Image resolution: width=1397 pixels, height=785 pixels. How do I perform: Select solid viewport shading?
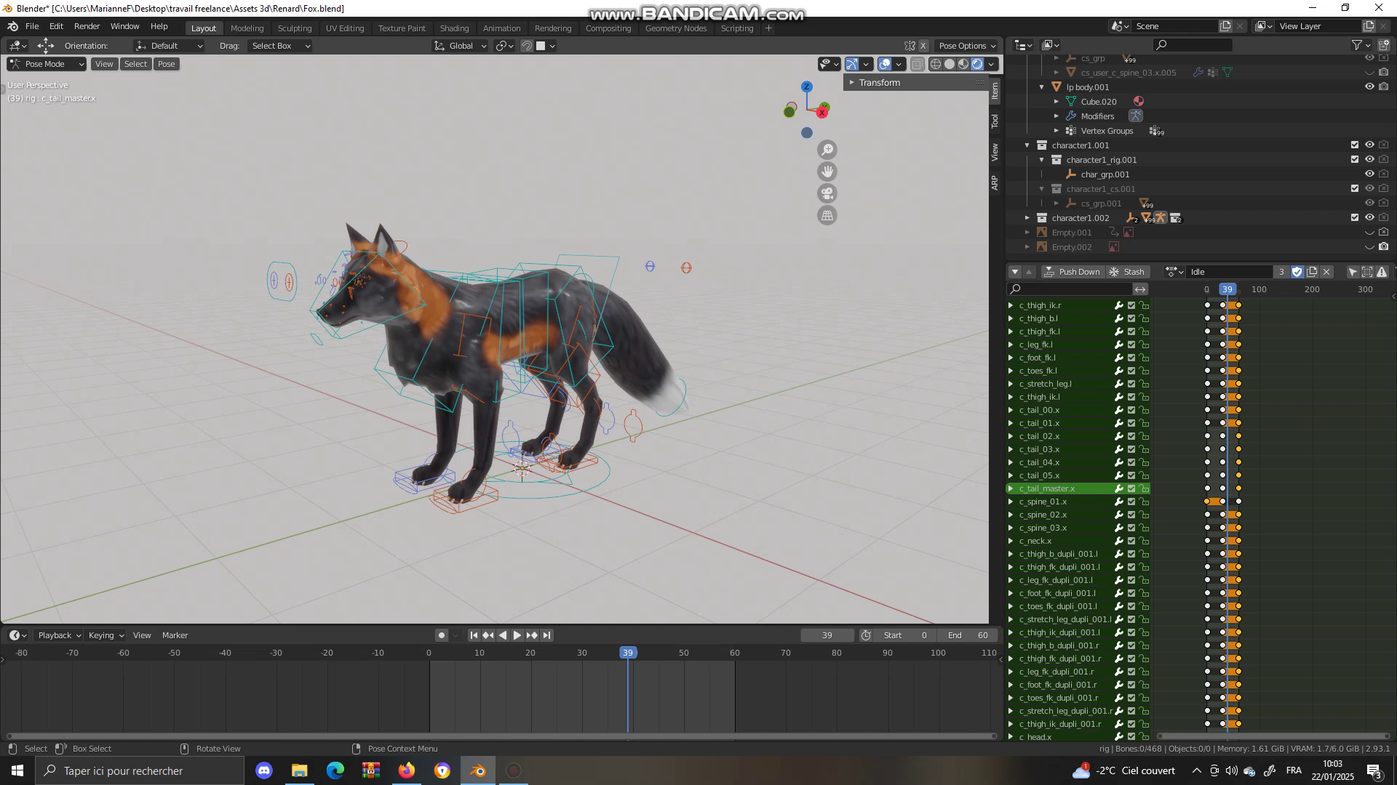coord(950,64)
